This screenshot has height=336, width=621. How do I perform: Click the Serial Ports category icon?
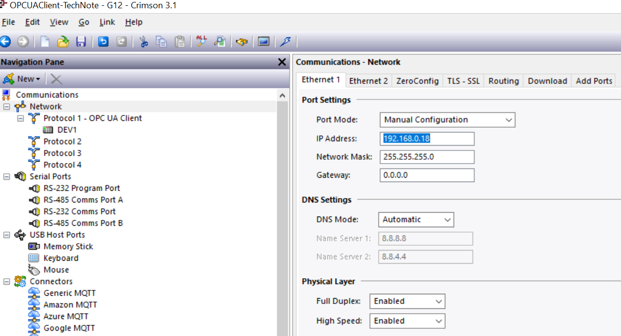pyautogui.click(x=20, y=176)
